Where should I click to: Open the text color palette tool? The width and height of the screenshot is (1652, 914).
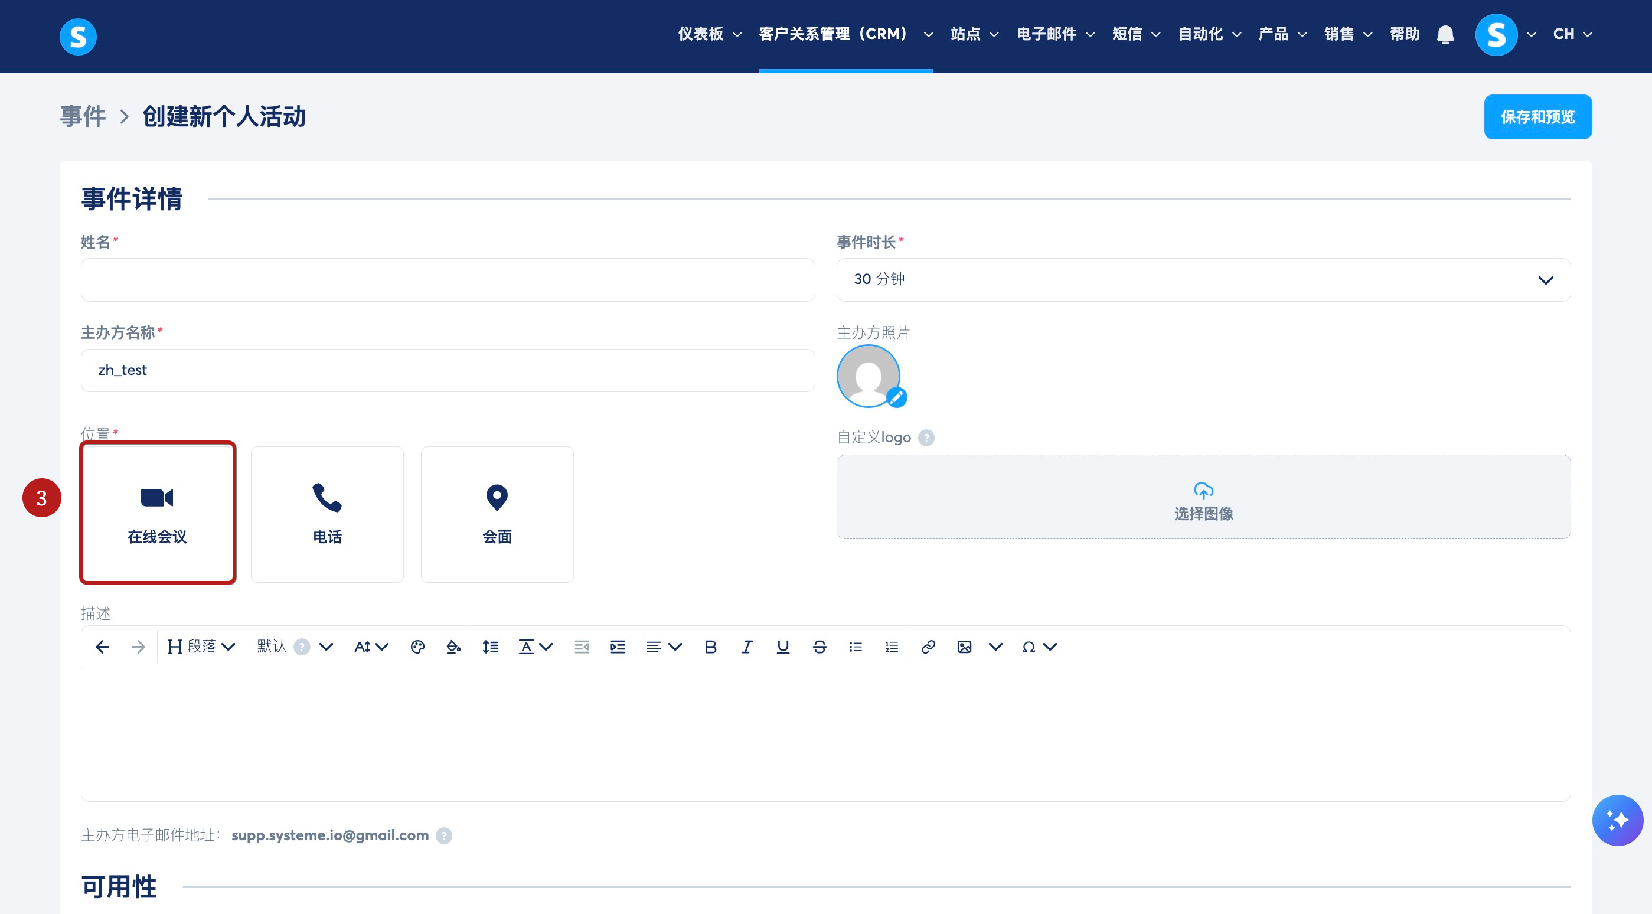pos(417,647)
